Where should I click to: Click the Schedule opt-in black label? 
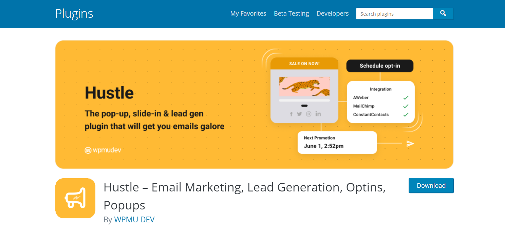[380, 66]
